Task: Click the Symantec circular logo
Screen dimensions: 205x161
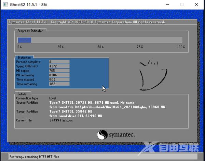Action: (x=102, y=134)
